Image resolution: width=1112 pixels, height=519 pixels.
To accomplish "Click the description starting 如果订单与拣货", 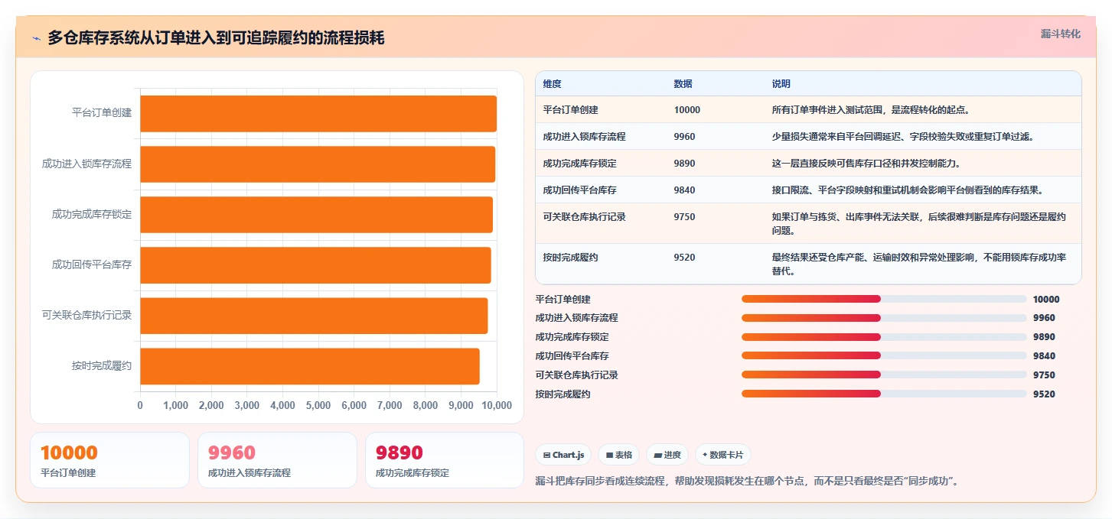I will (918, 224).
